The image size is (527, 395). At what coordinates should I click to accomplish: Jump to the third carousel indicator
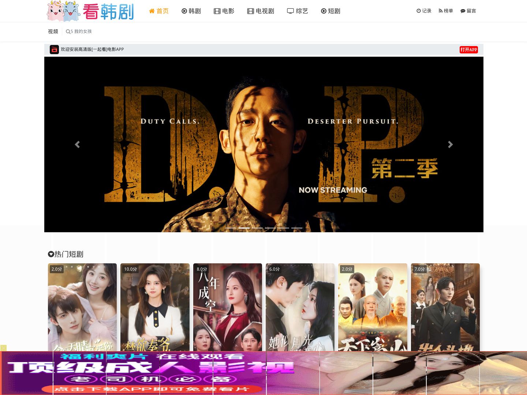tap(257, 228)
